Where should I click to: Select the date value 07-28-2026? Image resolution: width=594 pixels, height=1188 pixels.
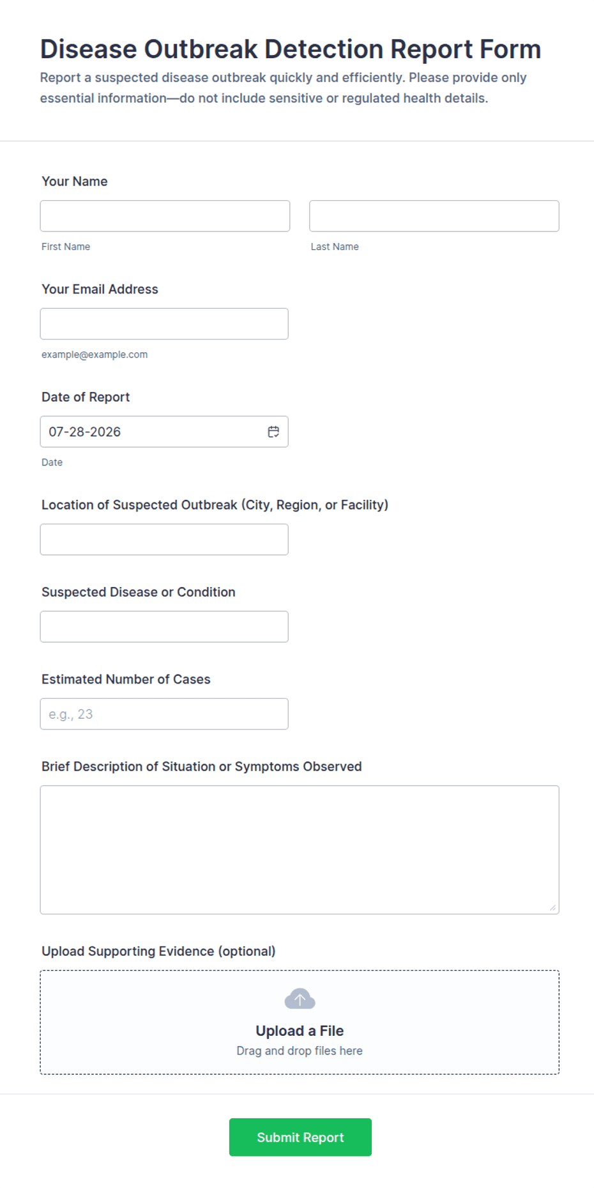click(x=85, y=432)
